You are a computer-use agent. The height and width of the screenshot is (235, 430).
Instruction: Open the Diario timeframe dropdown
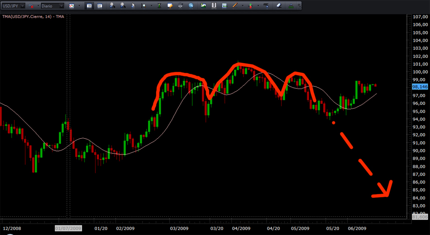61,6
